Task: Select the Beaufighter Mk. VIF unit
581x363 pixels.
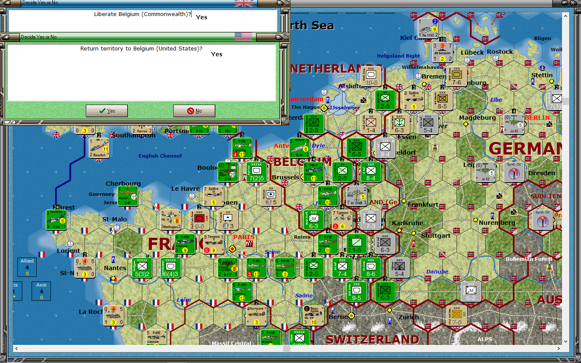Action: click(x=314, y=316)
